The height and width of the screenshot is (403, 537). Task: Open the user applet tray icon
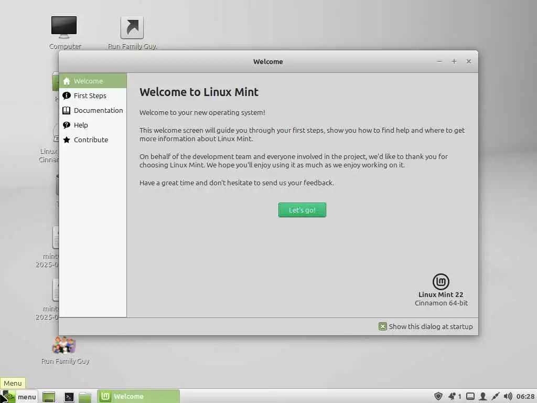point(483,397)
